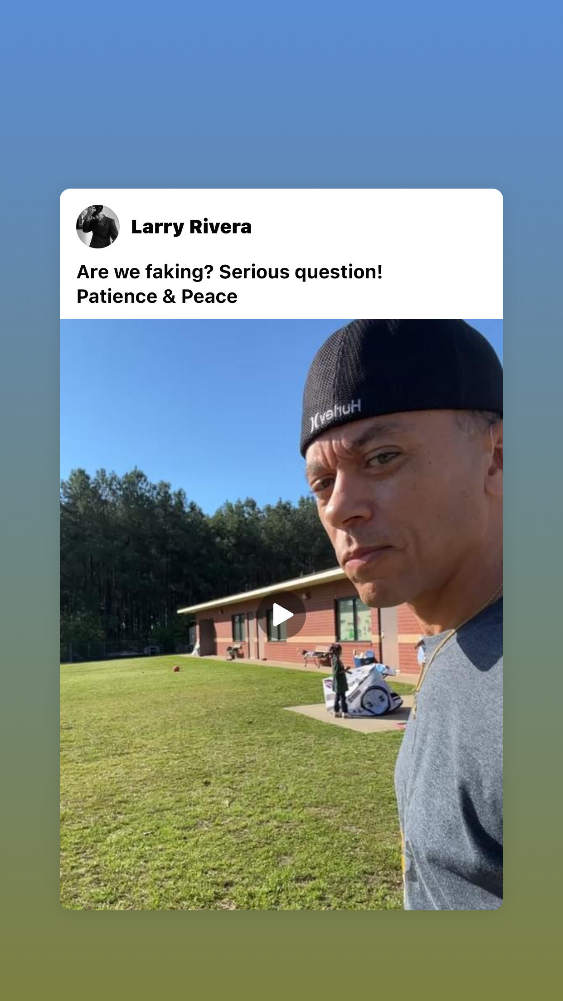Tap the gray t-shirt in the video
This screenshot has height=1001, width=563.
tap(453, 771)
